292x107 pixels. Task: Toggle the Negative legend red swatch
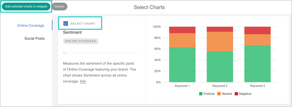(236, 94)
